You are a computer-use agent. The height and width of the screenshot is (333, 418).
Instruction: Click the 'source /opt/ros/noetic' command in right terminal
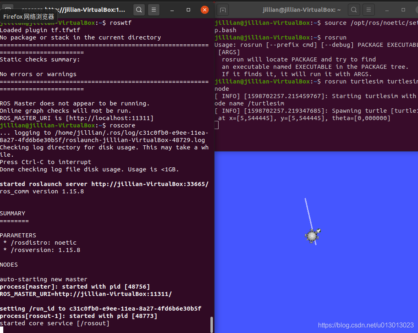coord(371,23)
